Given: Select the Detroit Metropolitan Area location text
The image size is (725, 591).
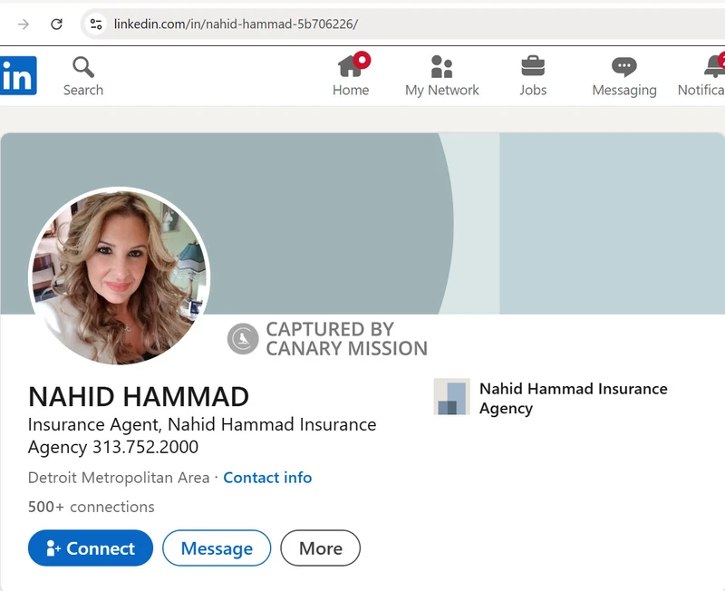Looking at the screenshot, I should pyautogui.click(x=119, y=477).
